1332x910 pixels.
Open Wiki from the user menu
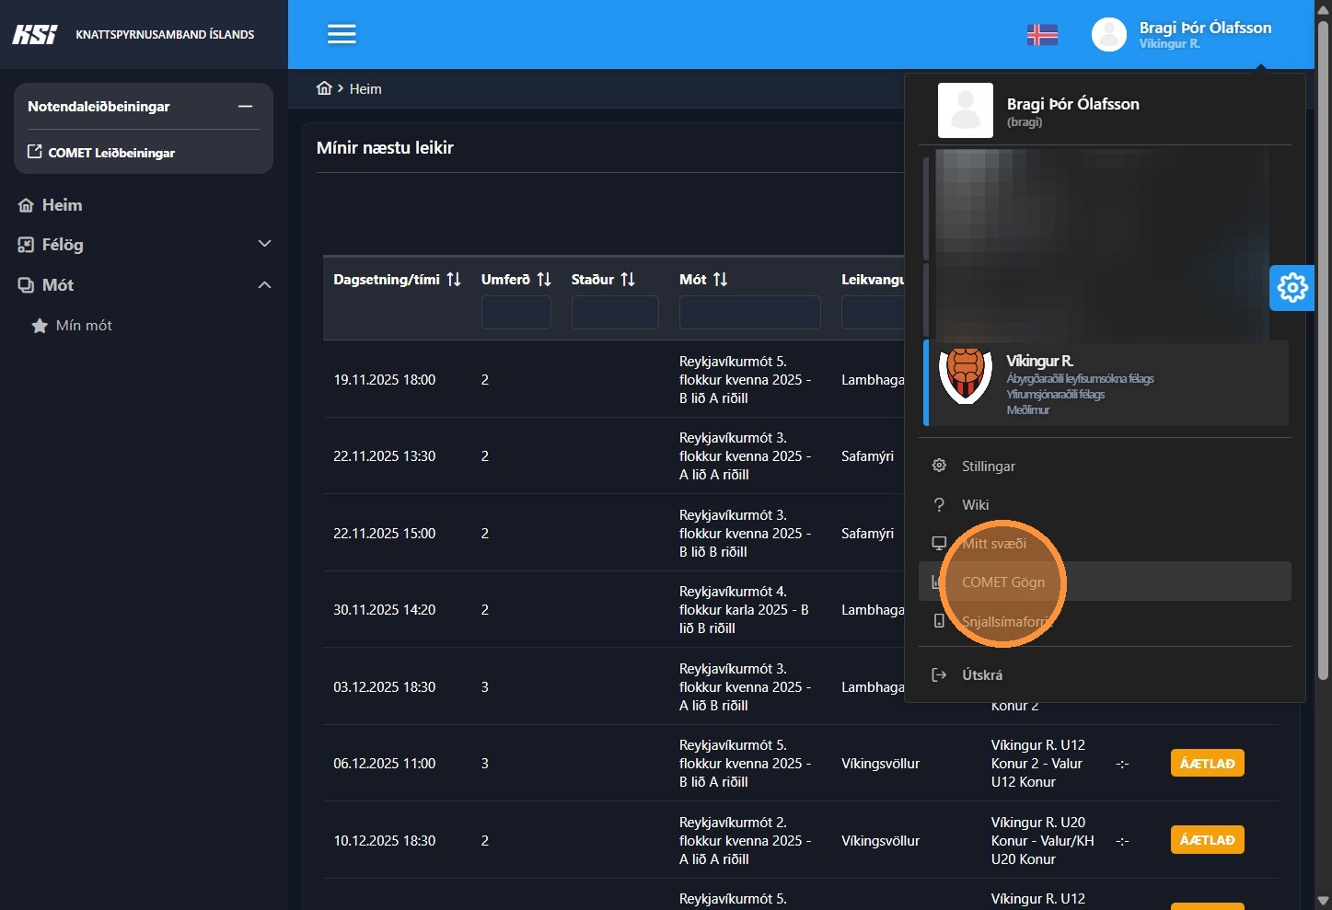(x=1105, y=504)
